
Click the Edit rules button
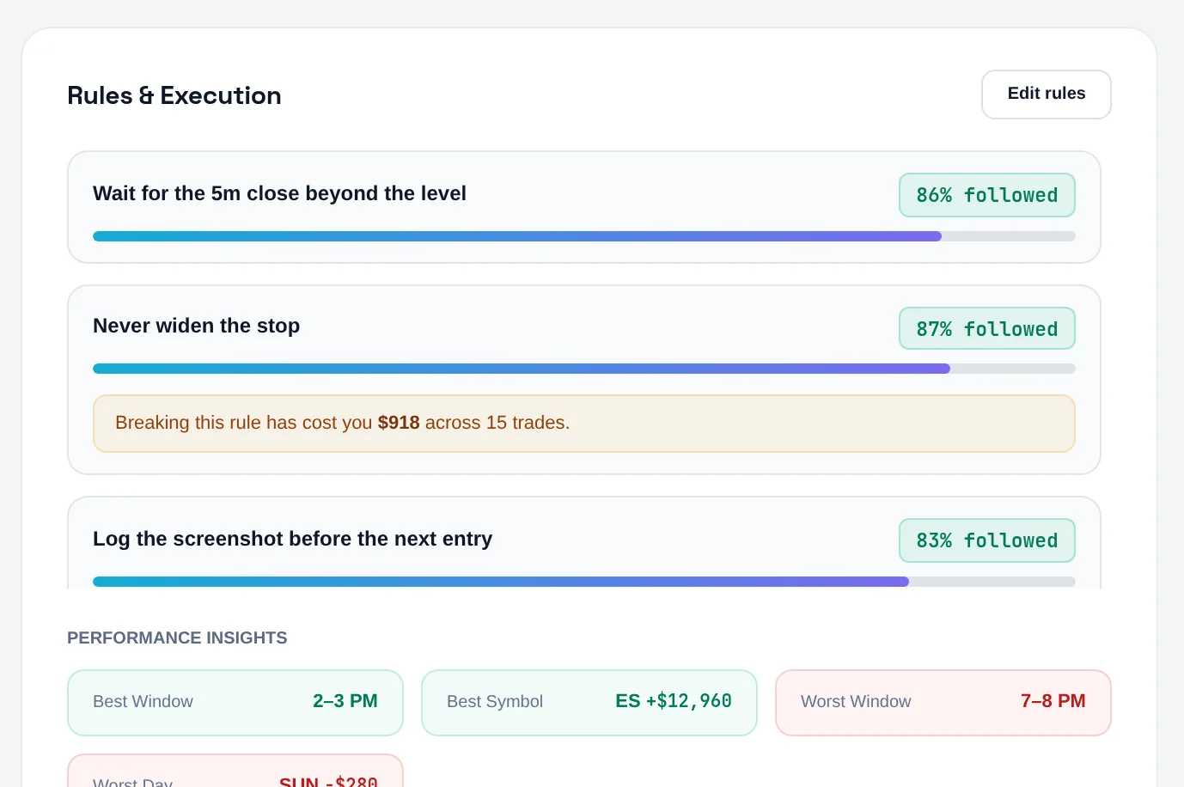pyautogui.click(x=1046, y=95)
